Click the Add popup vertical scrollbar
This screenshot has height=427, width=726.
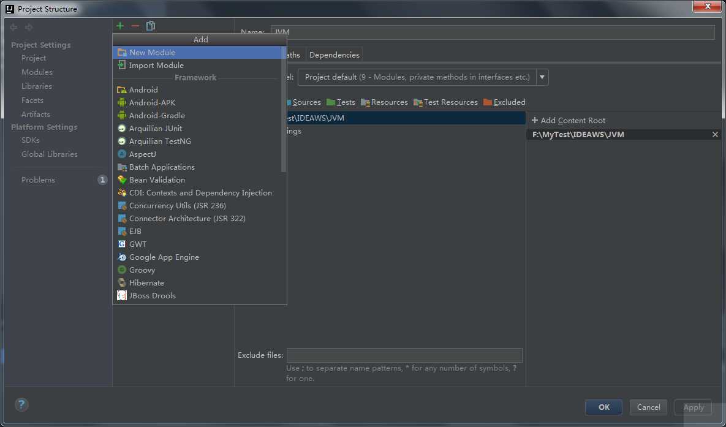(x=284, y=109)
